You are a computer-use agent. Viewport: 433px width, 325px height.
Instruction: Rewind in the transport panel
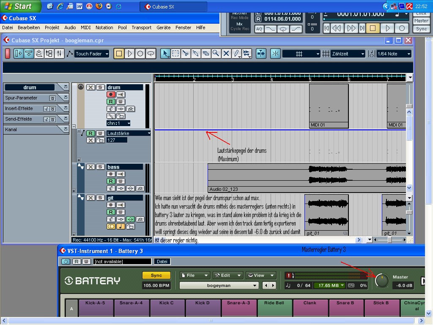336,28
